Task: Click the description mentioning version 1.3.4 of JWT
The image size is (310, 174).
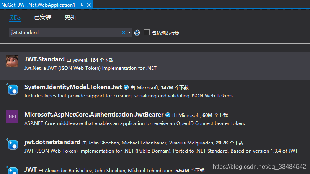Action: [161, 151]
